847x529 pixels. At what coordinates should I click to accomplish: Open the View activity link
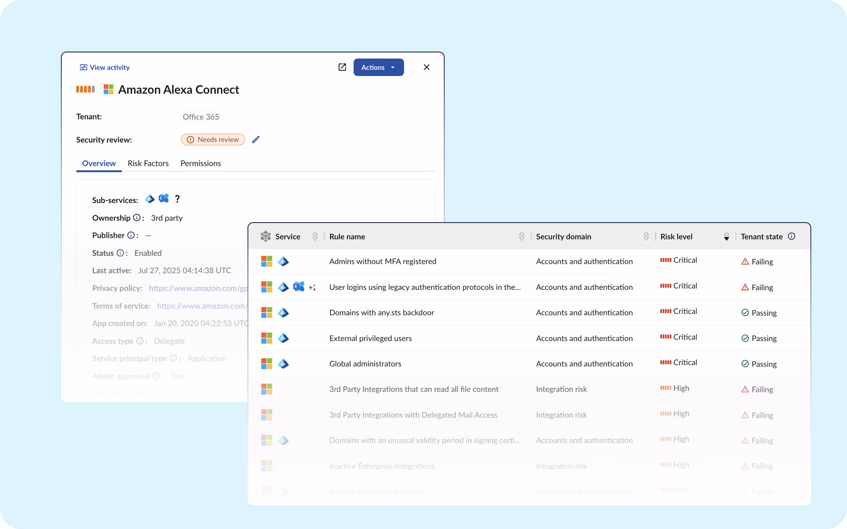click(x=104, y=67)
